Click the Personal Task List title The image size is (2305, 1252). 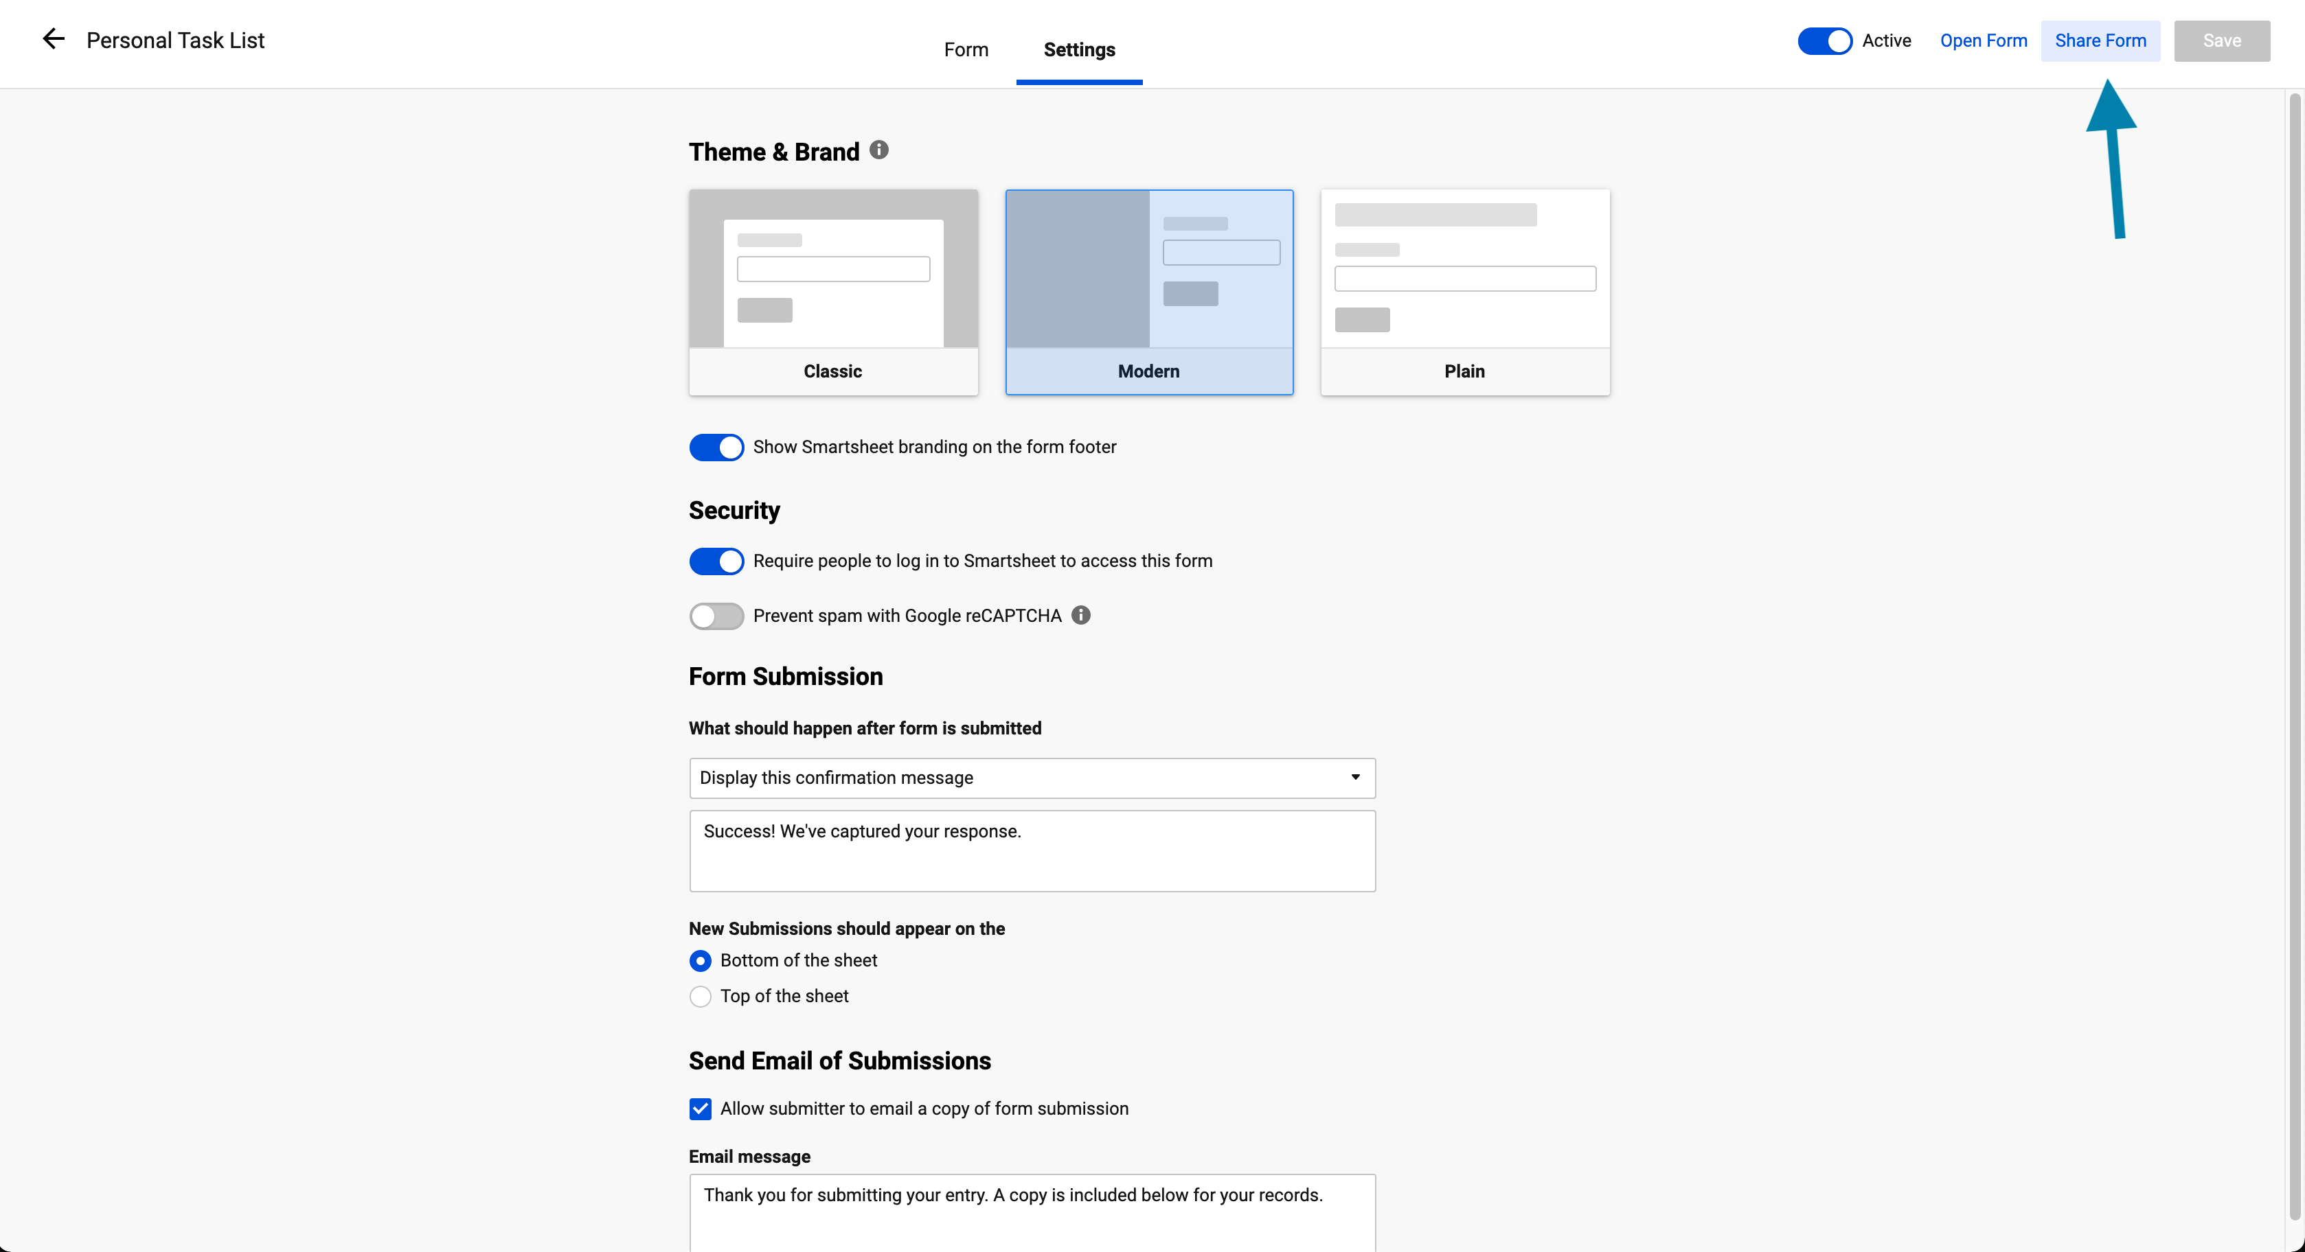pos(175,40)
